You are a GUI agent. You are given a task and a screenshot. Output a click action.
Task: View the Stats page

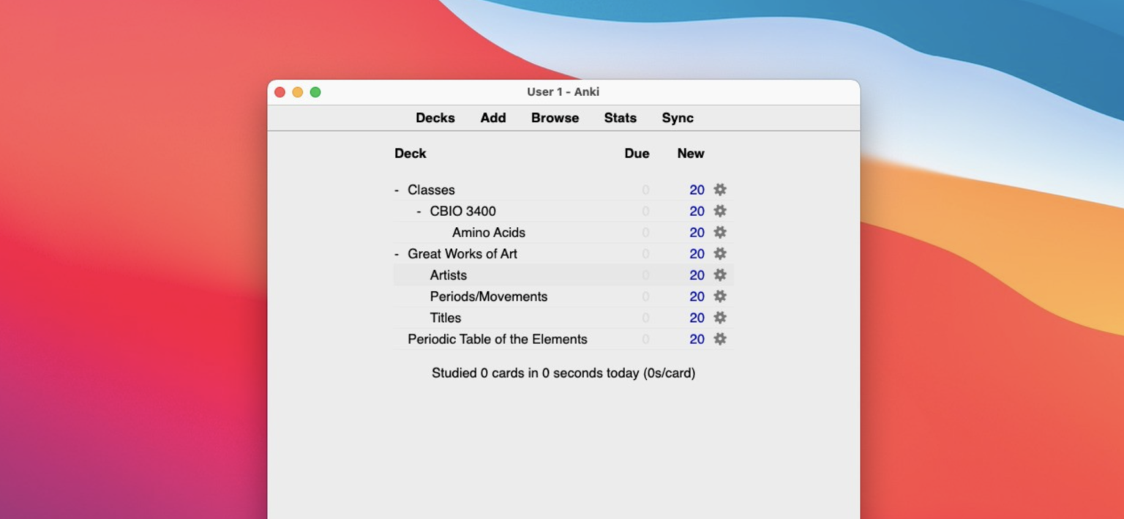[x=620, y=118]
